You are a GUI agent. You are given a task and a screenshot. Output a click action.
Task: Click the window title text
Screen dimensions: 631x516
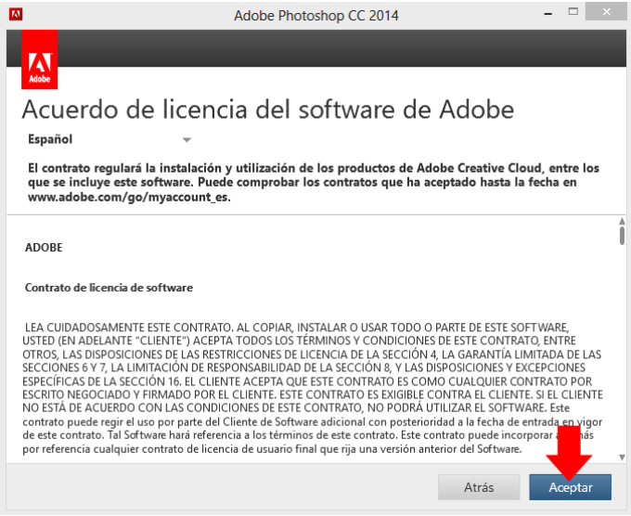(x=316, y=16)
